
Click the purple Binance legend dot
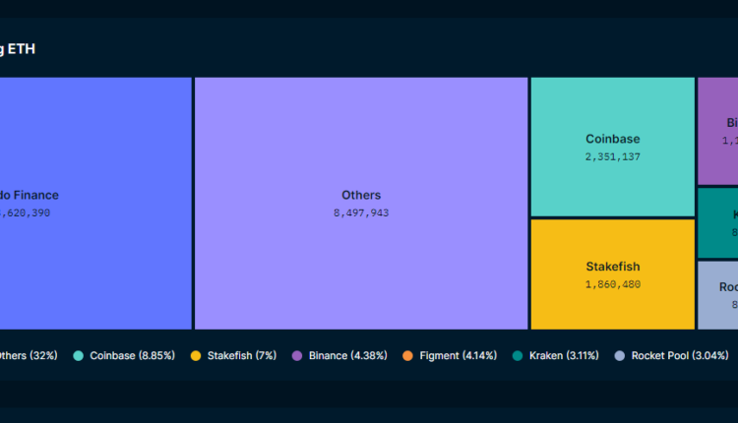click(297, 355)
